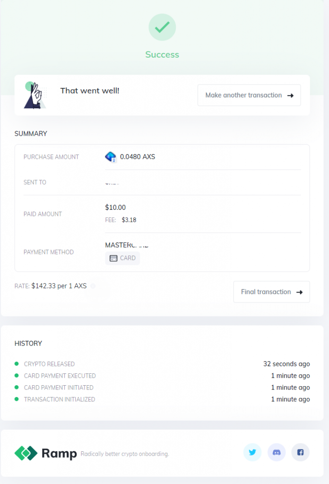Select the Card Payment Executed history entry
The image size is (329, 484).
[162, 376]
